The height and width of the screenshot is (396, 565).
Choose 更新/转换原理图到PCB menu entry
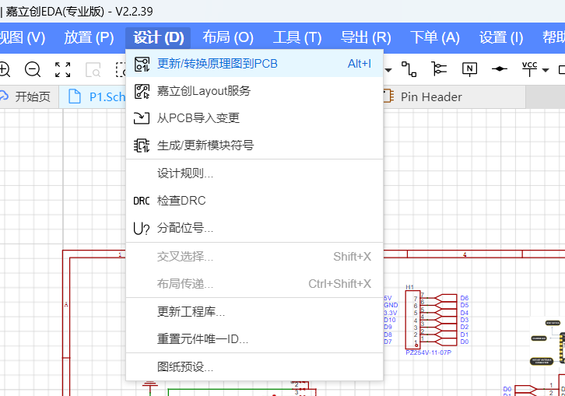tap(254, 64)
